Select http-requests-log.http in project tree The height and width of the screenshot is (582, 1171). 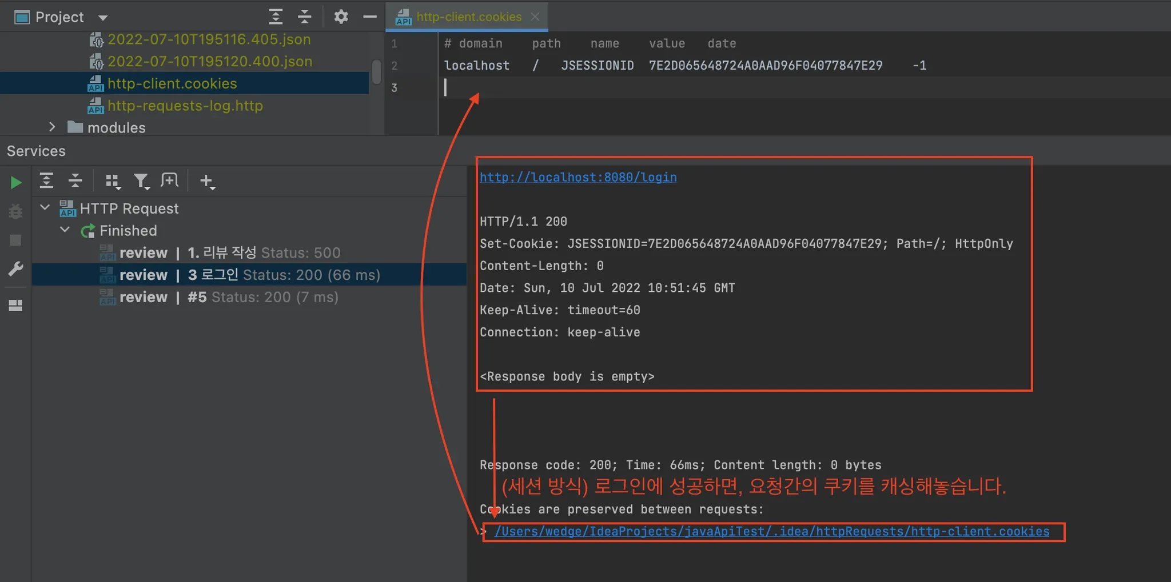click(185, 106)
